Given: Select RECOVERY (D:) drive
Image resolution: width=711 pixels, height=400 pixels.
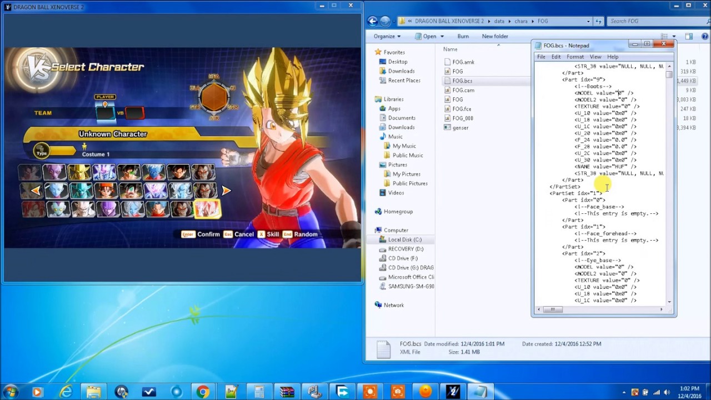Looking at the screenshot, I should (405, 249).
